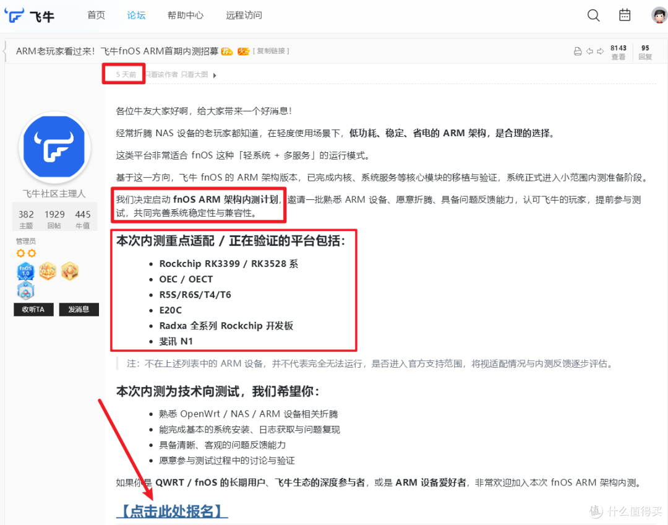Click the 精华 digest badge beside title

[227, 51]
